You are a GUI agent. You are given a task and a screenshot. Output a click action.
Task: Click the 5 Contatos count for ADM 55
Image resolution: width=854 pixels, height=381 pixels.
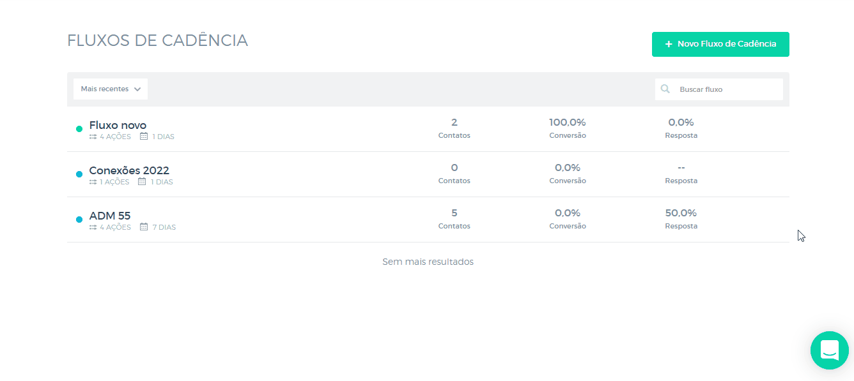tap(454, 213)
